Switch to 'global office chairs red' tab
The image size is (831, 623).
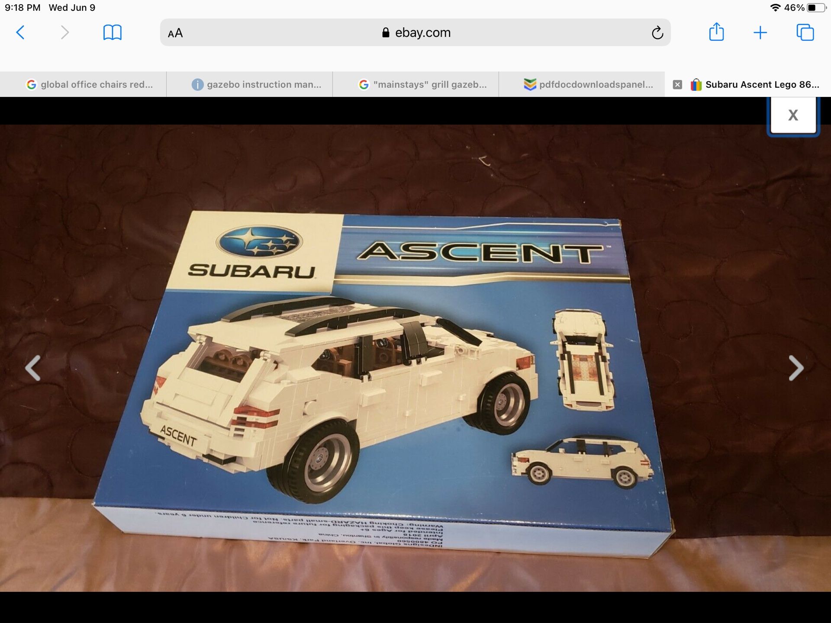pos(83,84)
